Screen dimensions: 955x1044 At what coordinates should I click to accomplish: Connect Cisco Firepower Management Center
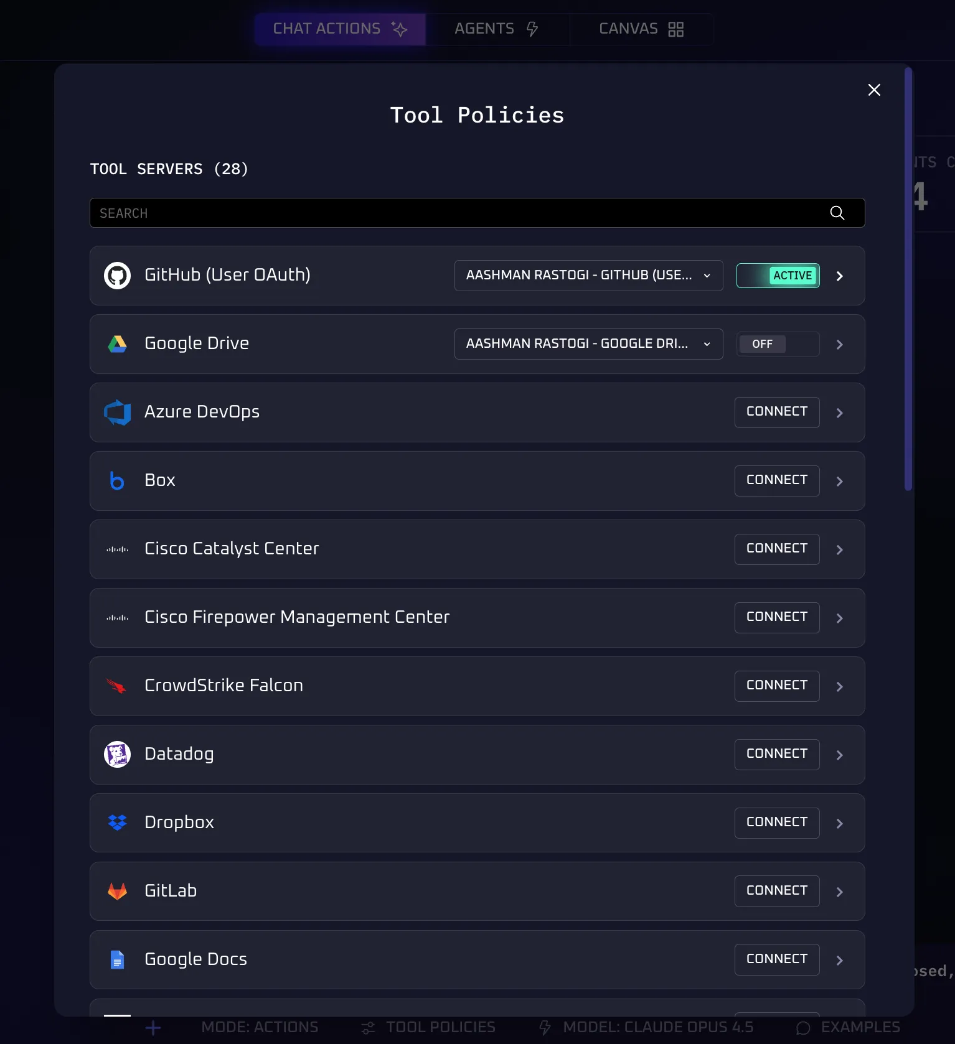777,617
